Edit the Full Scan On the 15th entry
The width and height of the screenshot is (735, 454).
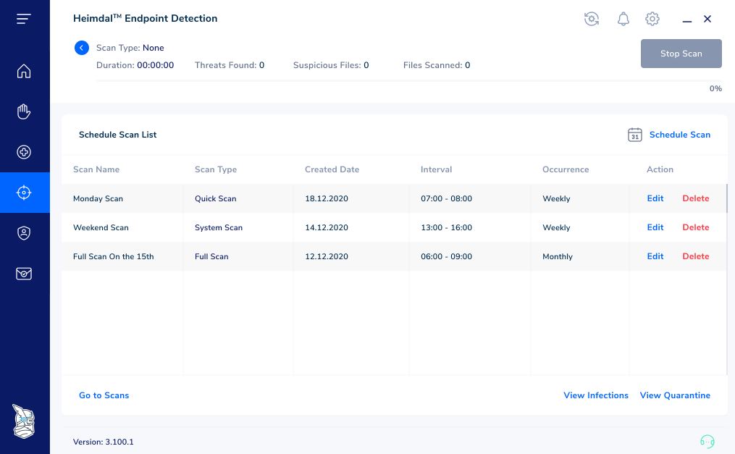click(655, 256)
